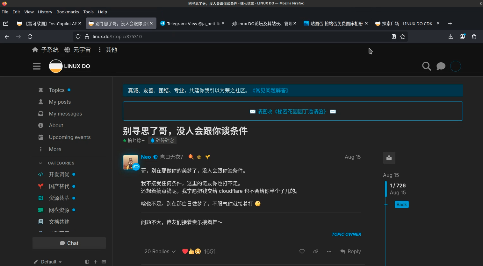
Task: Click the Reply button on post
Action: [x=350, y=251]
